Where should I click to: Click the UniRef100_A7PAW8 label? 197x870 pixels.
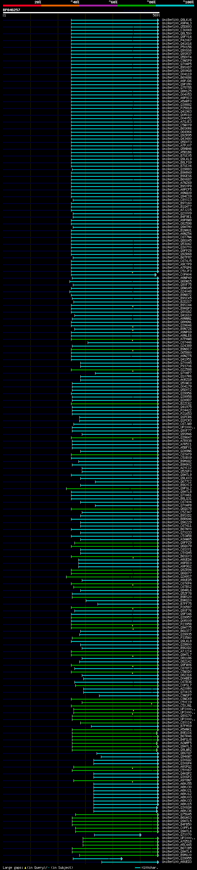(x=177, y=339)
